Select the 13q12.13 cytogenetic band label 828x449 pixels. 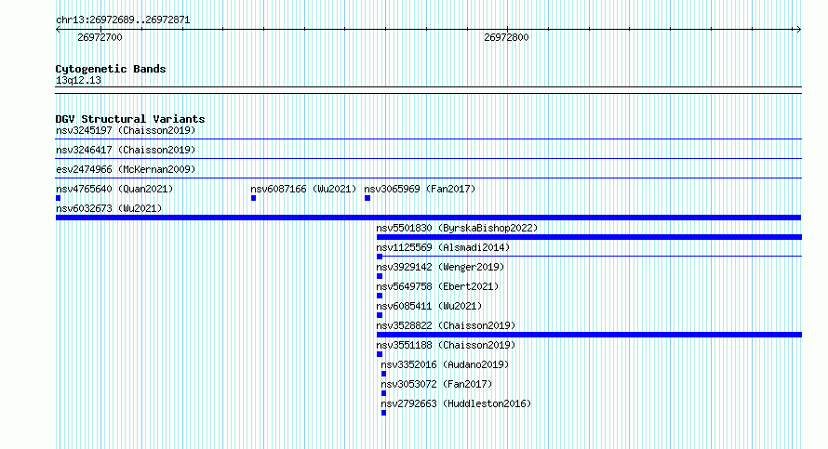point(78,81)
